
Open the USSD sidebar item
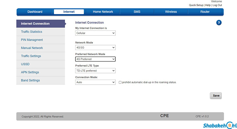(x=41, y=64)
